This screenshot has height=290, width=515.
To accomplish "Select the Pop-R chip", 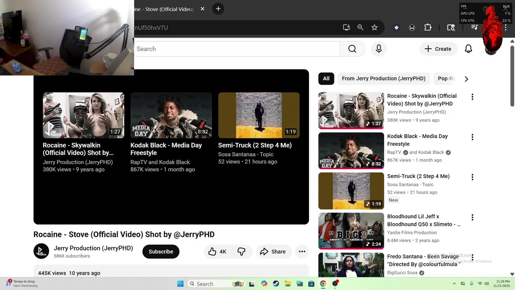I will click(446, 79).
